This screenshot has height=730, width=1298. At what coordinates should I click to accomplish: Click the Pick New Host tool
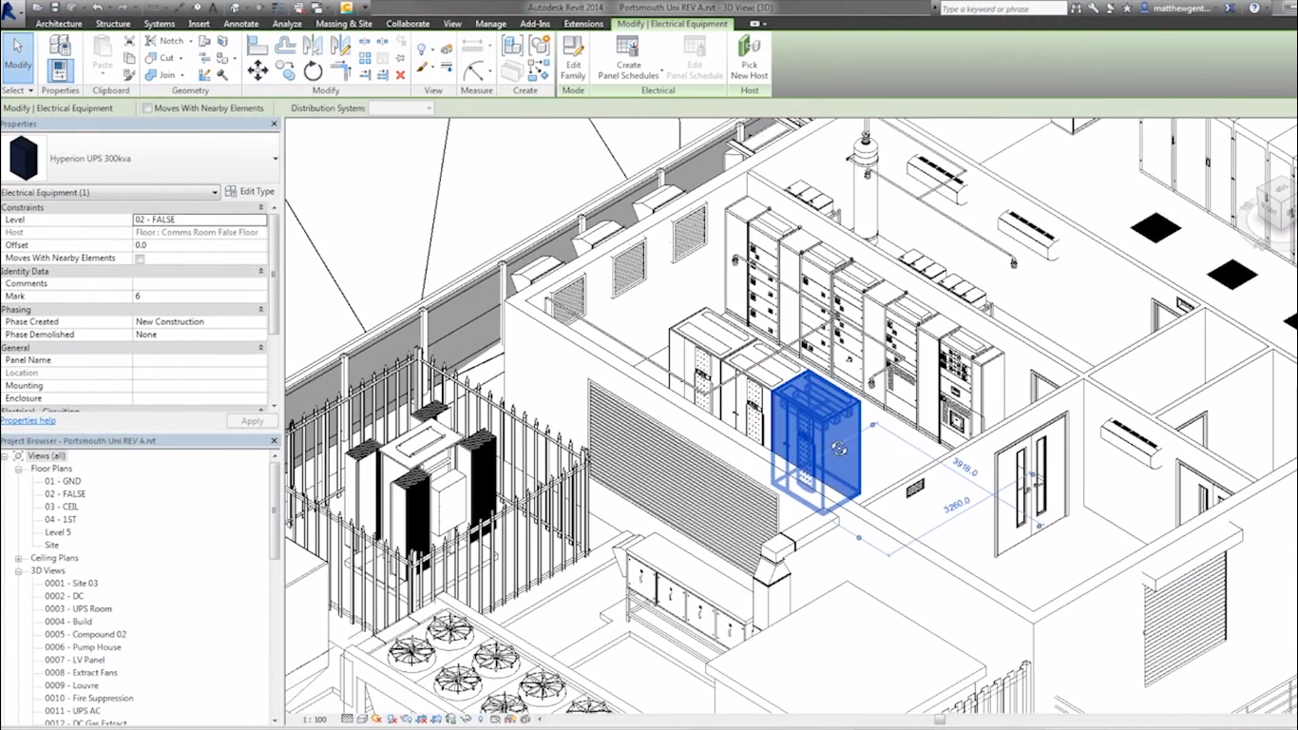pyautogui.click(x=749, y=59)
